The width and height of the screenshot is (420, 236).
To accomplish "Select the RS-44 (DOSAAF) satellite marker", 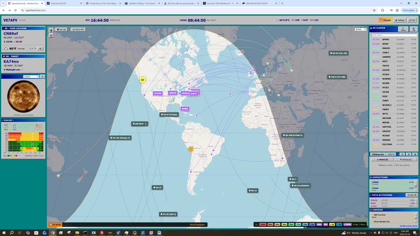I will pos(300,186).
